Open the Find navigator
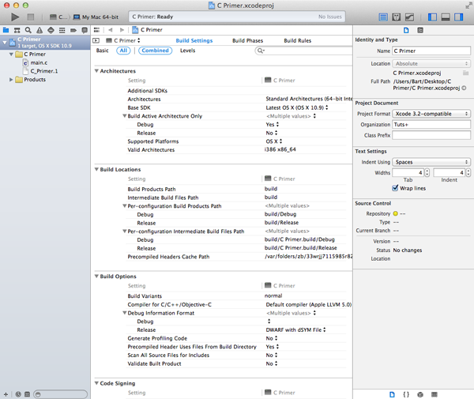This screenshot has width=474, height=399. [x=28, y=30]
